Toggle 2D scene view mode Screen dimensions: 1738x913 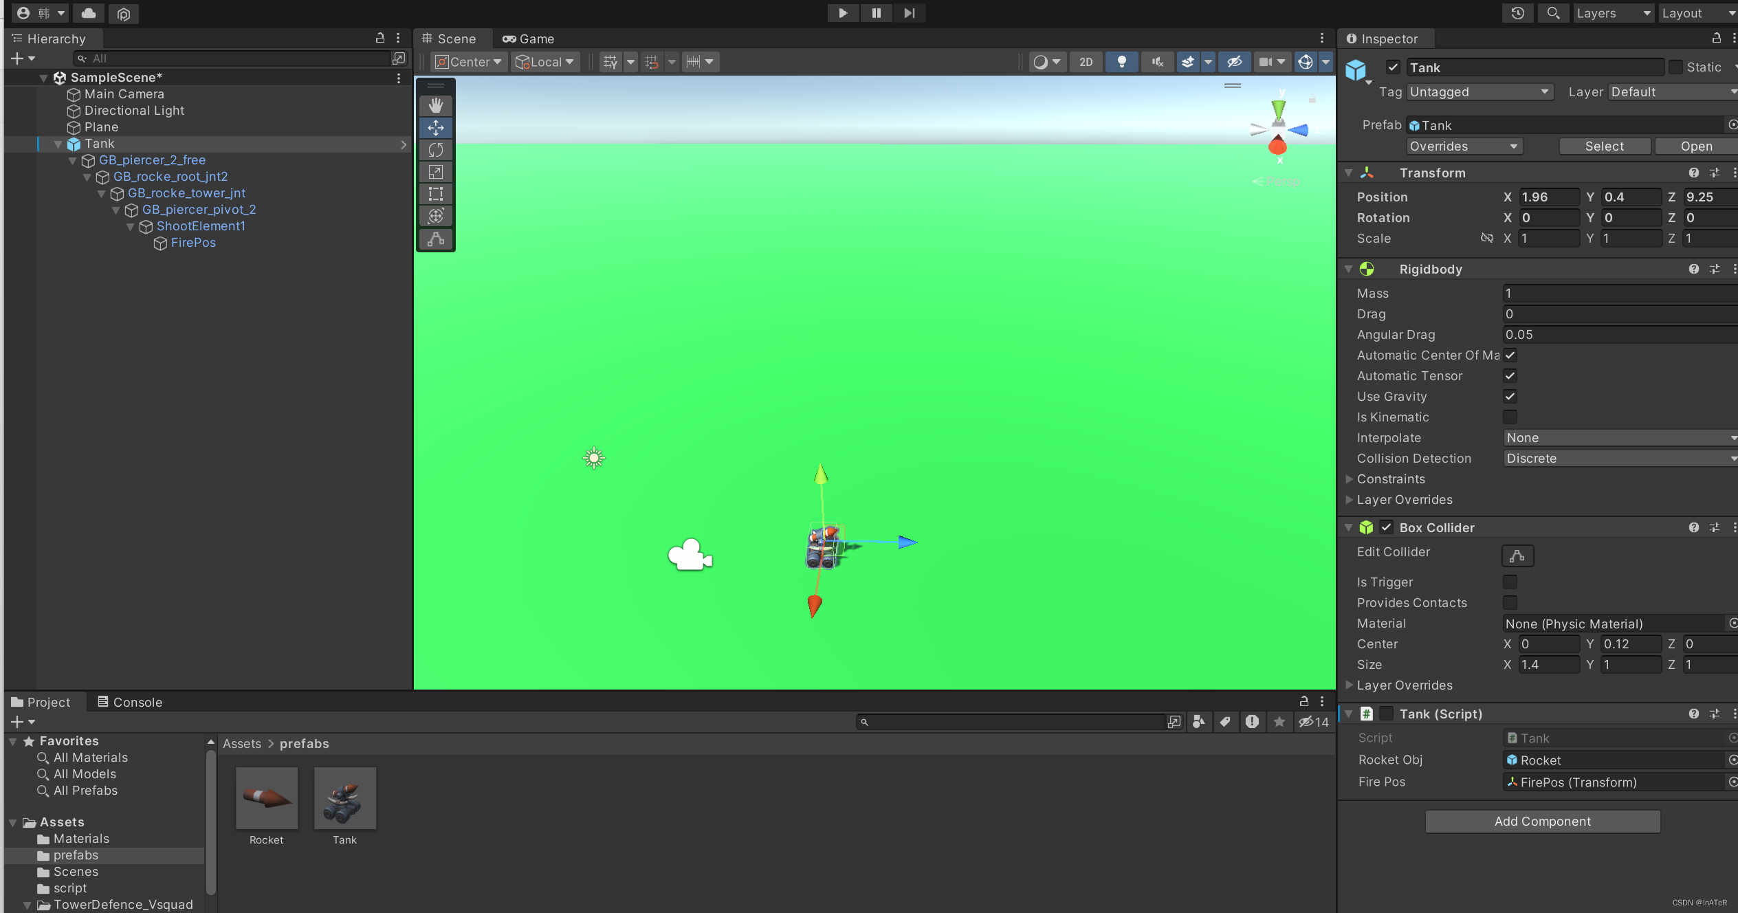[1085, 62]
